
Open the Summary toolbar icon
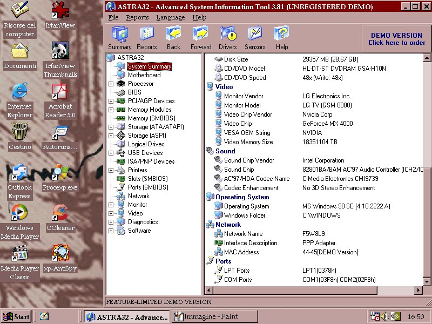pyautogui.click(x=119, y=38)
